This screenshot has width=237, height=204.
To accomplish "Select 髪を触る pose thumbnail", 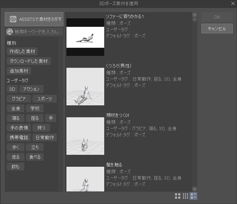I will (x=85, y=179).
